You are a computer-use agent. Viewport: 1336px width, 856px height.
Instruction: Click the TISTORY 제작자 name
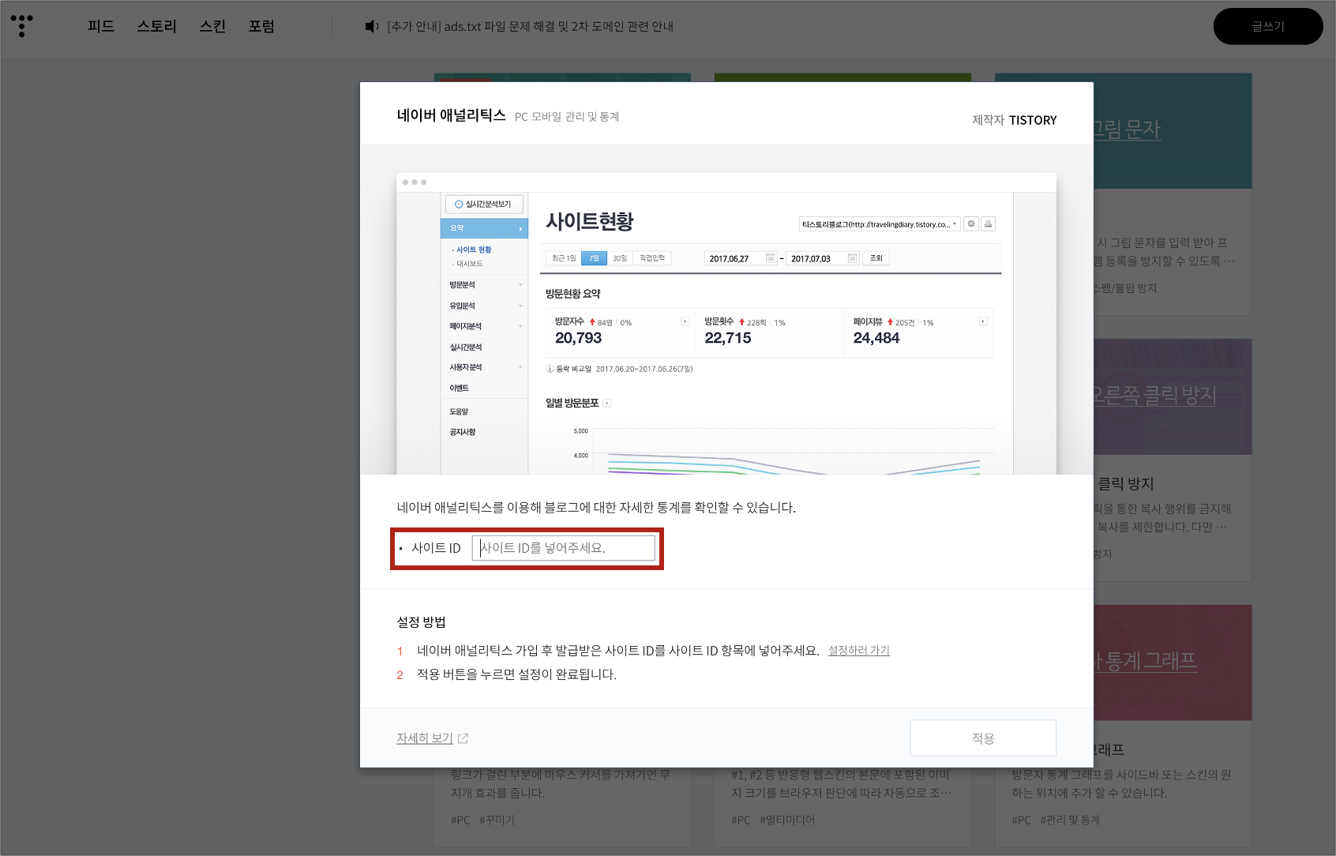coord(1033,120)
